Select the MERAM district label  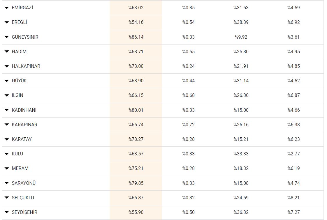point(20,168)
